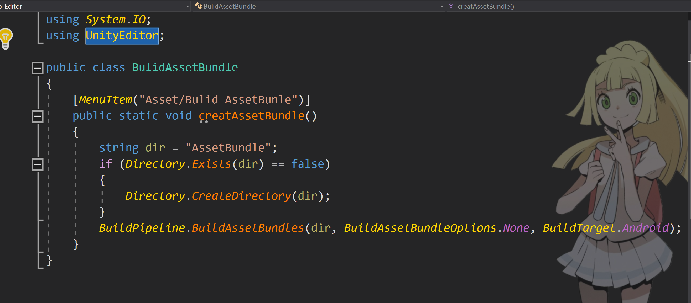
Task: Select creatAssetBundle() in the member navigation bar
Action: 486,6
